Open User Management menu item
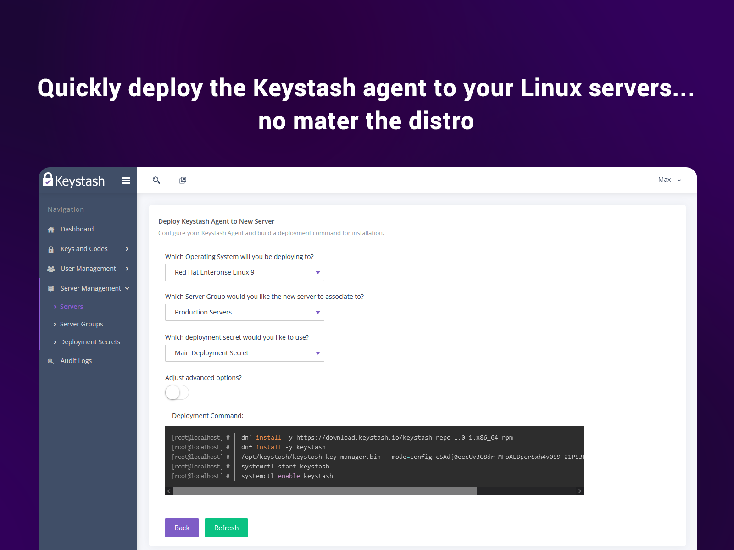Screen dimensions: 734x550 click(x=88, y=269)
